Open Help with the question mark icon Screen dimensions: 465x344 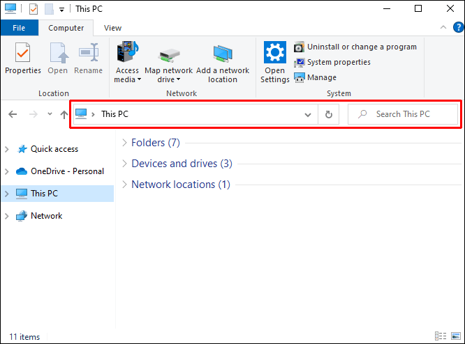tap(458, 28)
